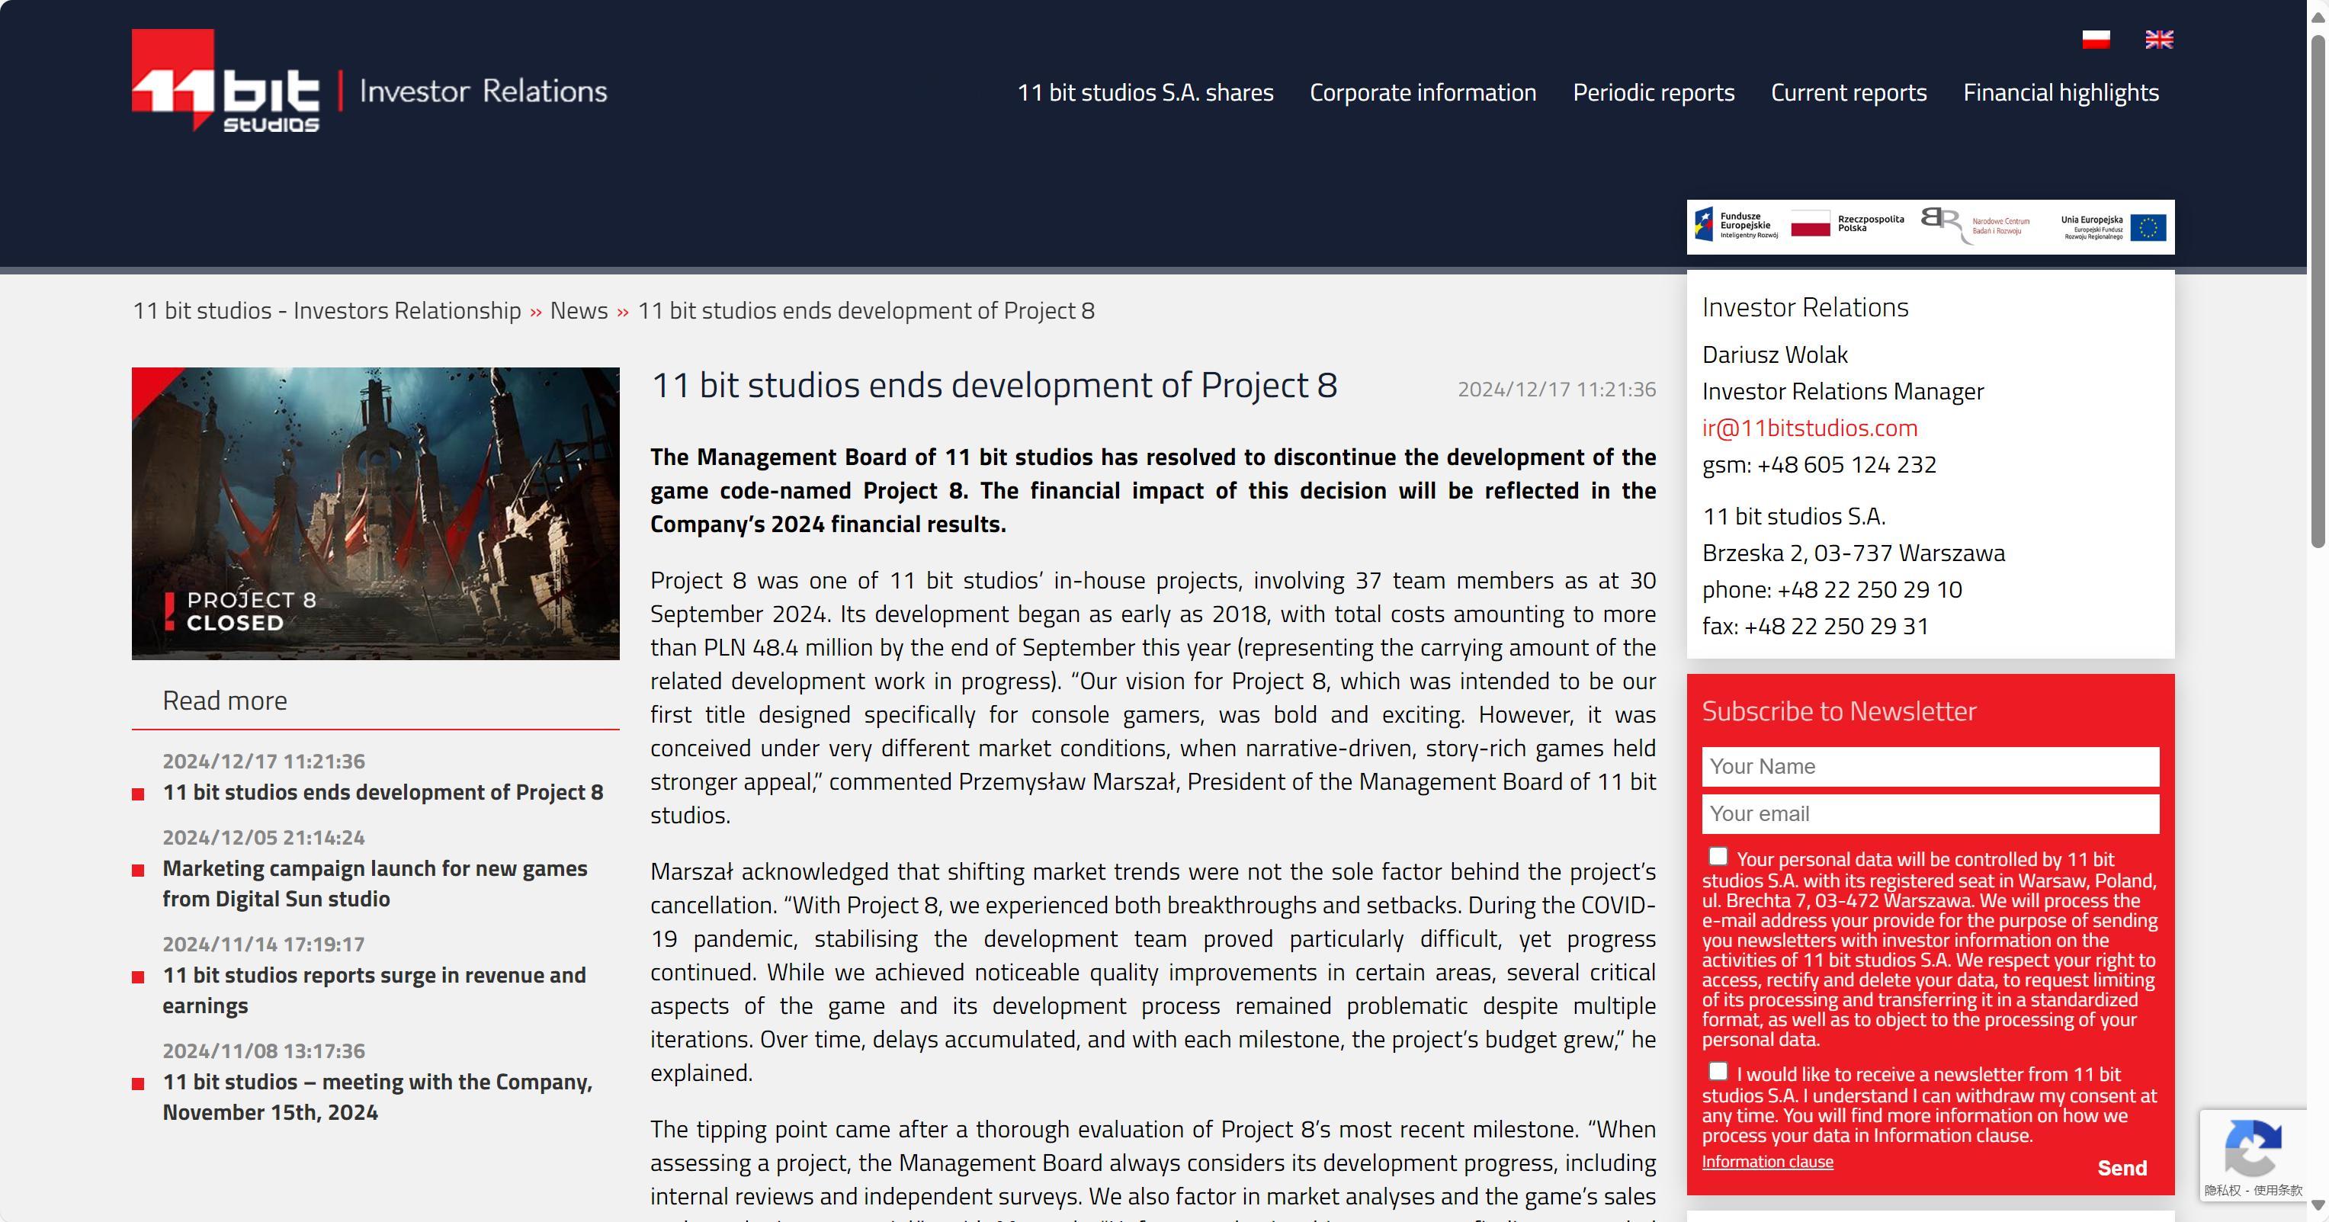Image resolution: width=2329 pixels, height=1222 pixels.
Task: Click scrollbar up arrow
Action: click(2318, 18)
